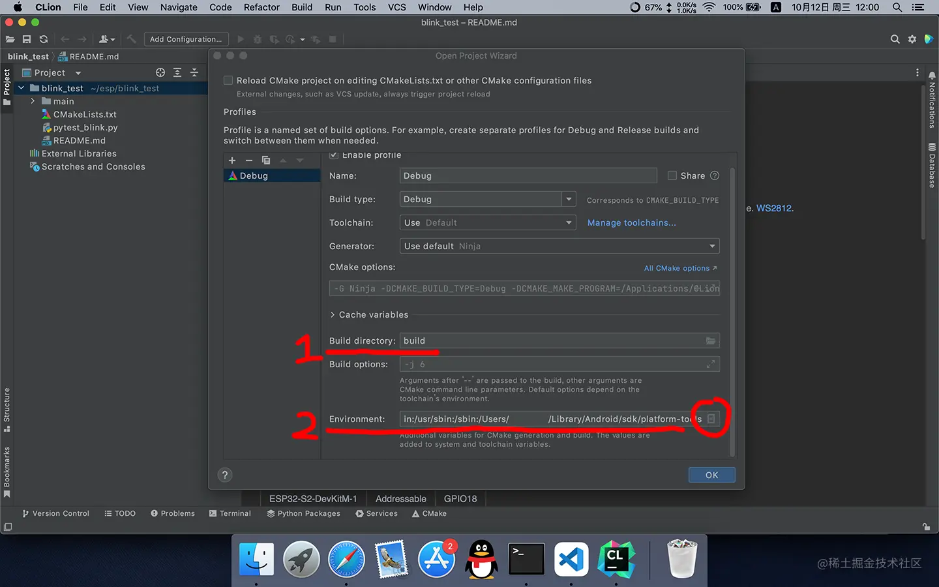The height and width of the screenshot is (587, 939).
Task: Enable the Share checkbox
Action: (672, 175)
